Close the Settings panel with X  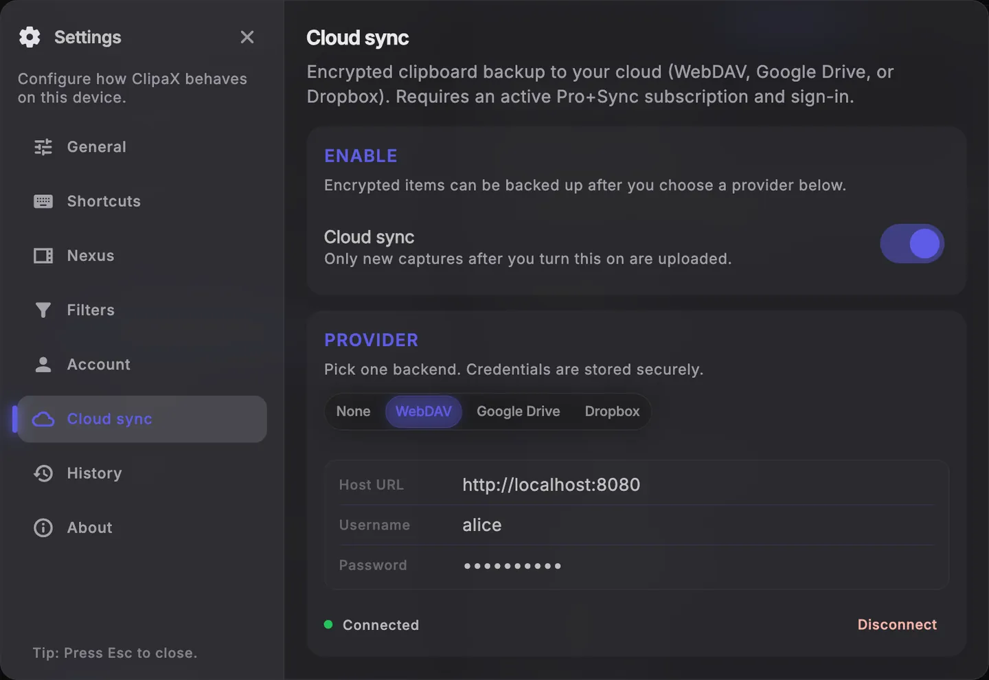[247, 37]
